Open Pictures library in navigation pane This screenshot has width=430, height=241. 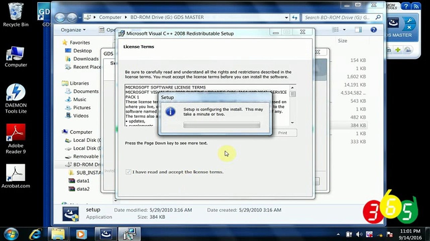point(82,107)
